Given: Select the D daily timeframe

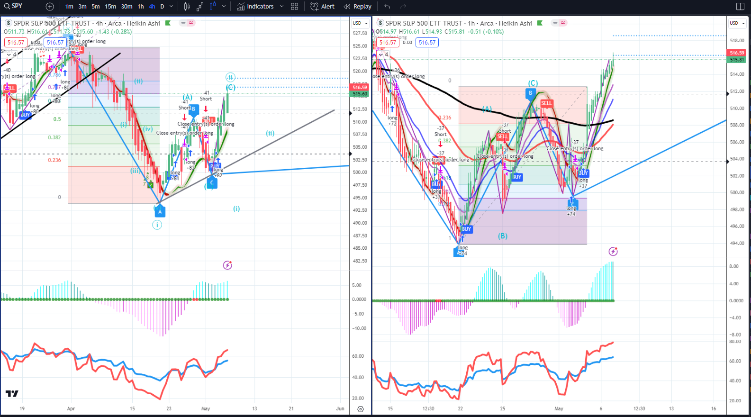Looking at the screenshot, I should 162,7.
